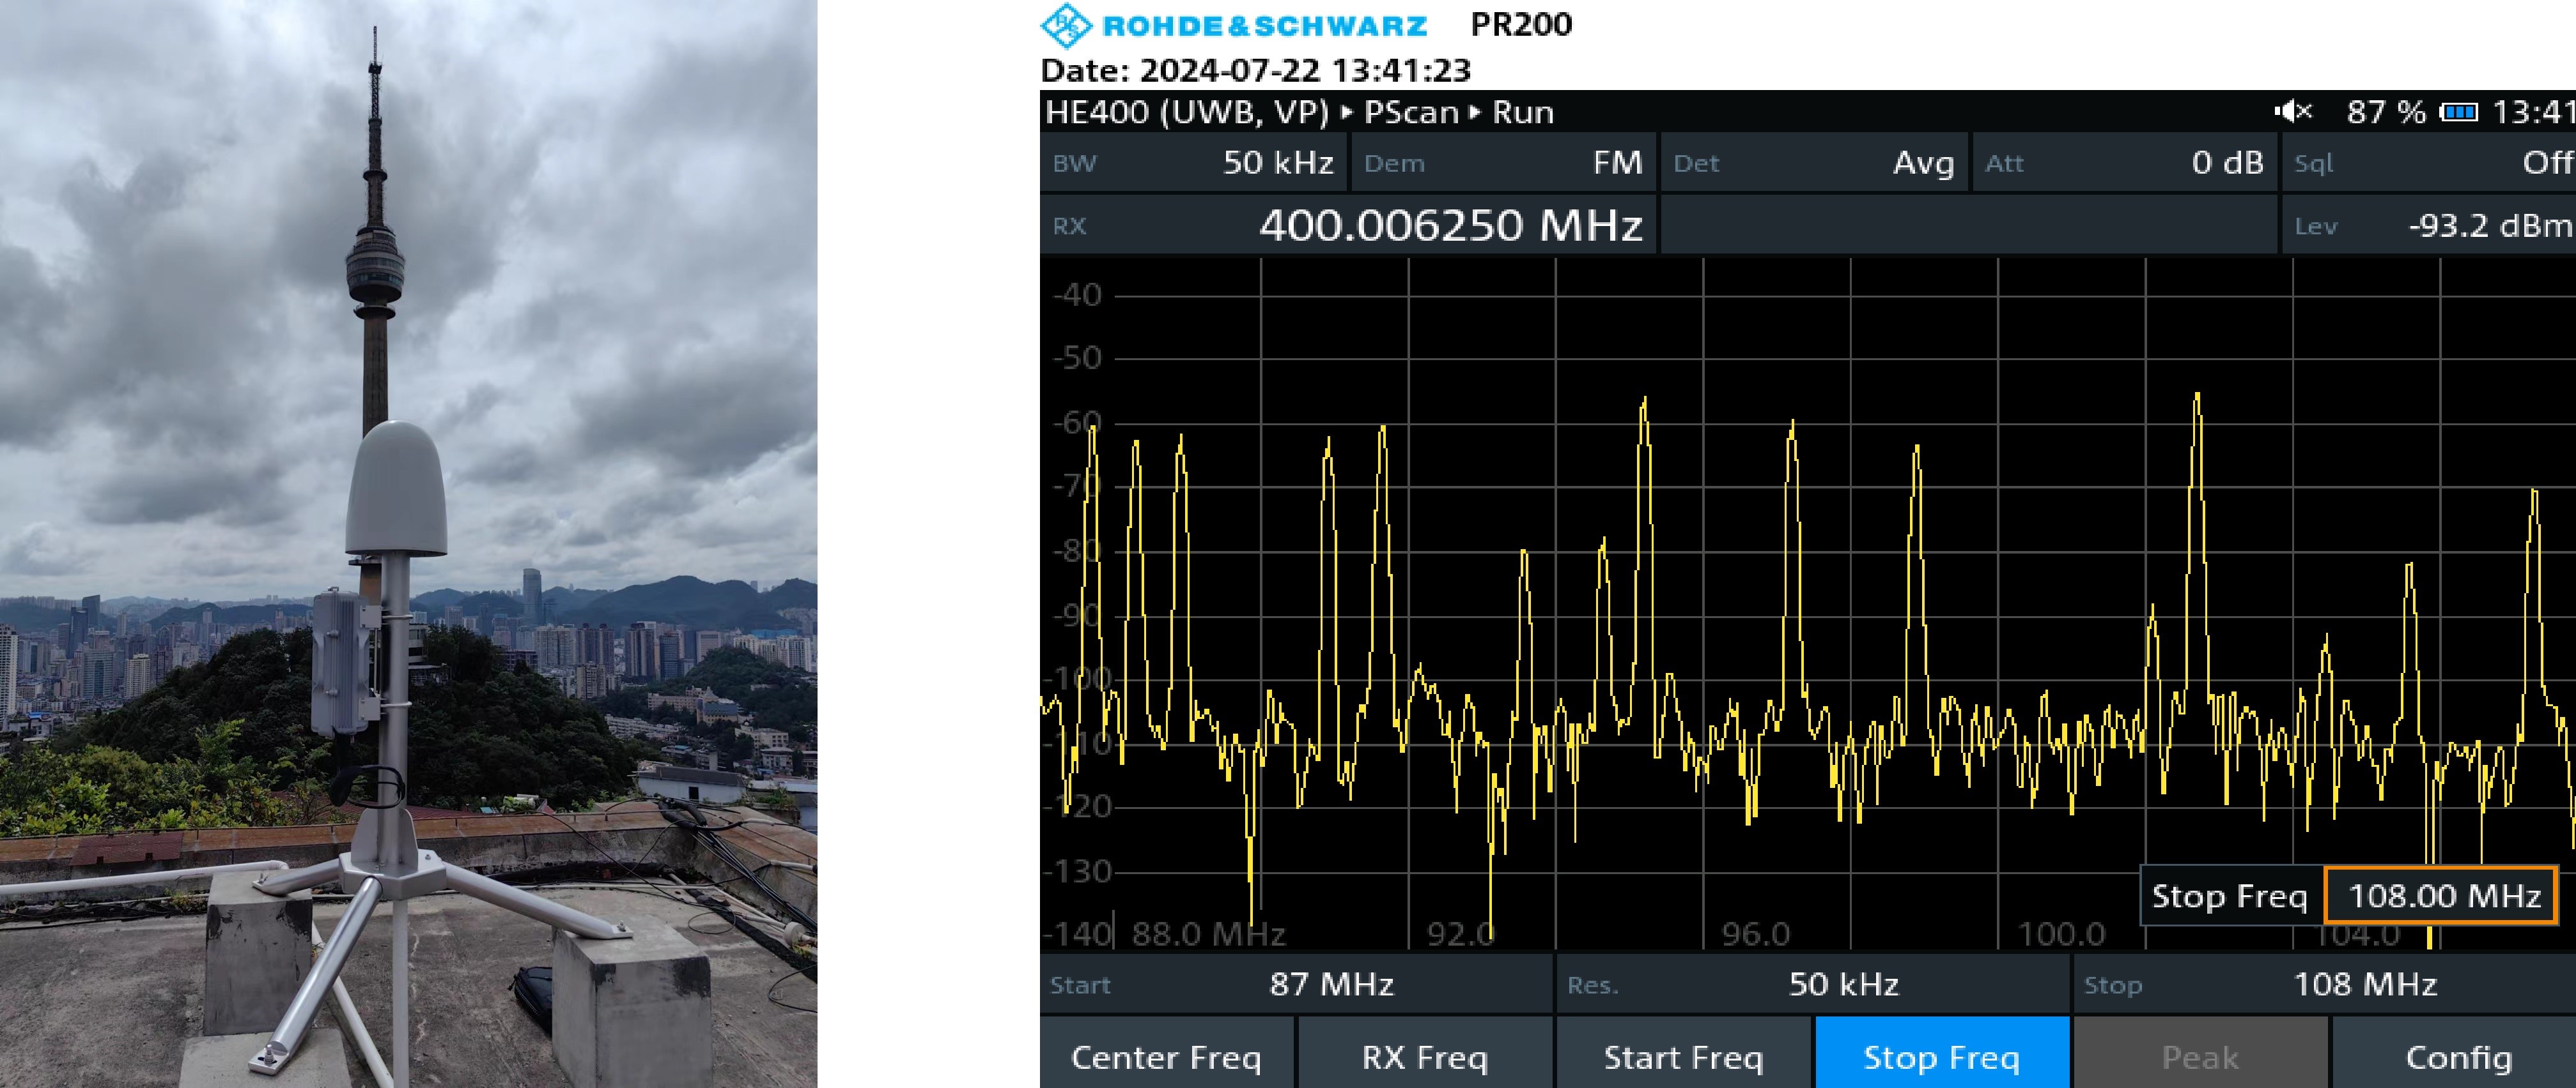Select the Start 87 MHz field

point(1296,984)
